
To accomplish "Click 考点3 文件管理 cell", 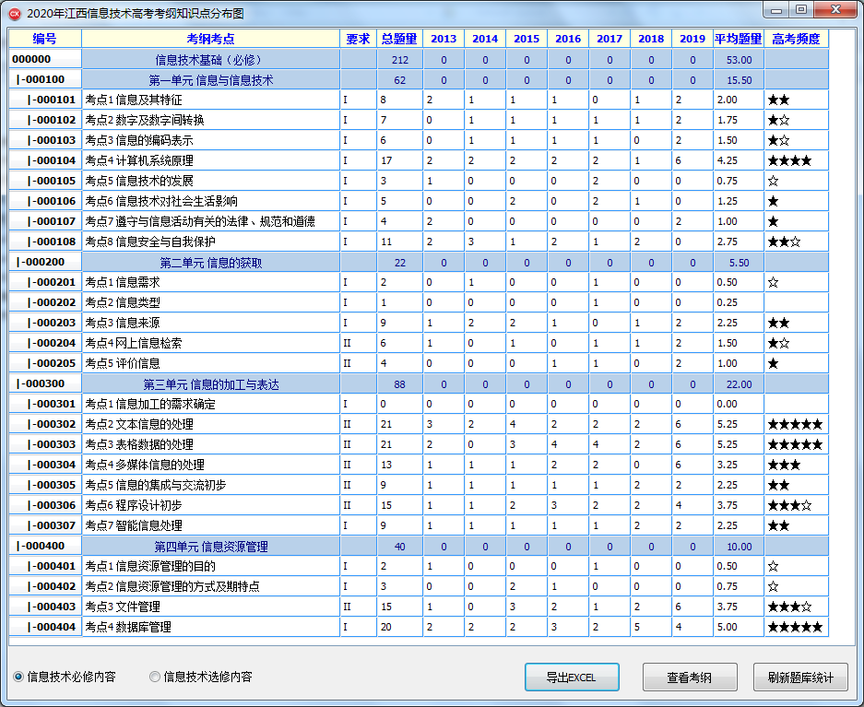I will pyautogui.click(x=210, y=607).
